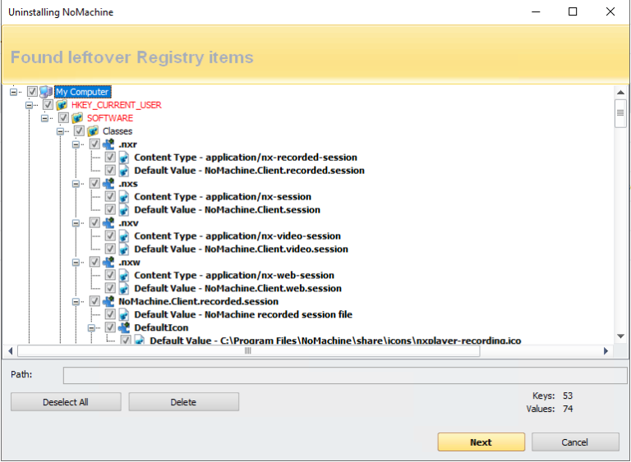Screen dimensions: 631x462
Task: Click value icon for NoMachine.Client.session default value
Action: (x=124, y=210)
